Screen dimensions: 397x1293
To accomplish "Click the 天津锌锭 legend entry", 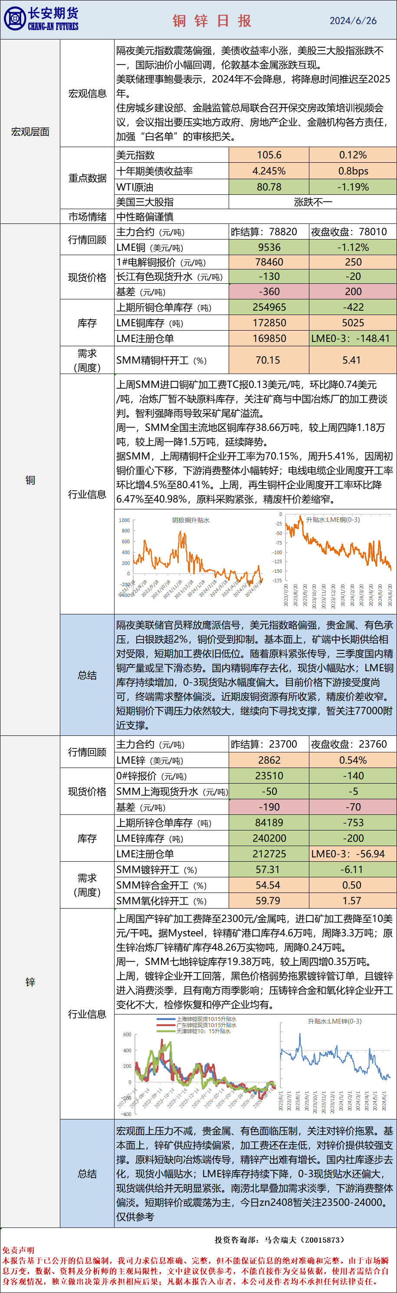I will [193, 1031].
